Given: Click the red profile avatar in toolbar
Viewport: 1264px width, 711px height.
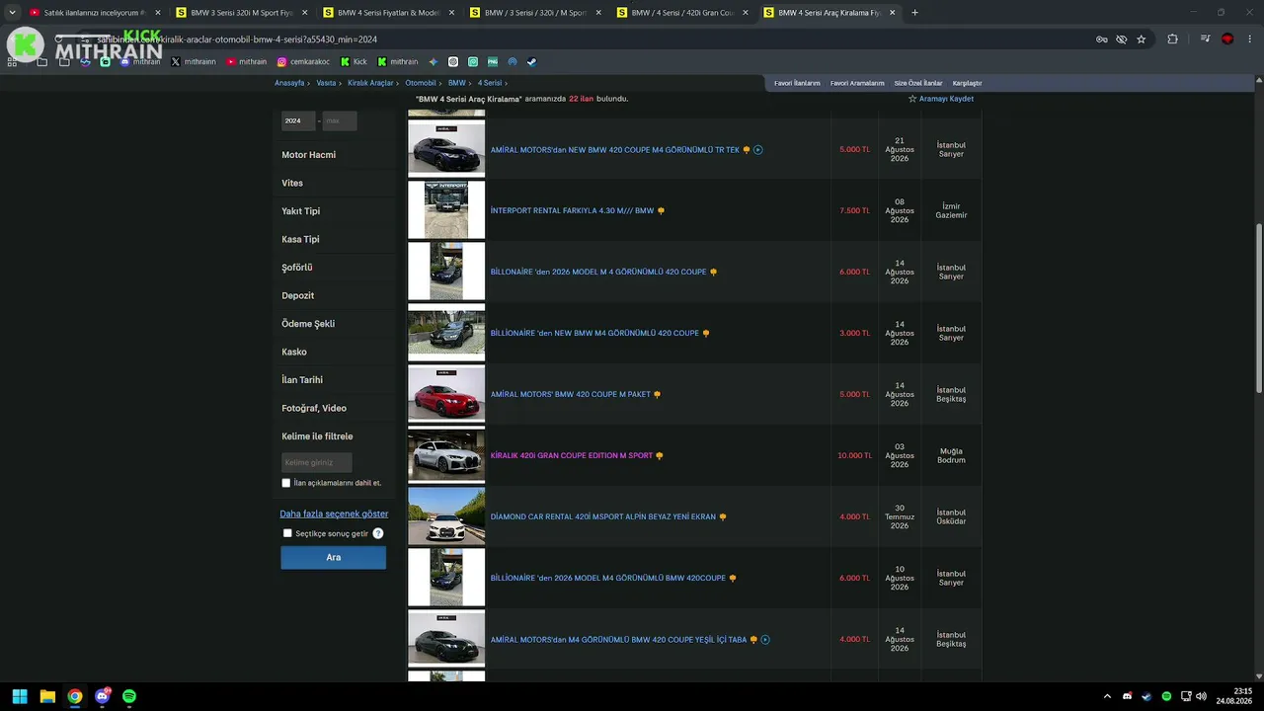Looking at the screenshot, I should pos(1227,39).
